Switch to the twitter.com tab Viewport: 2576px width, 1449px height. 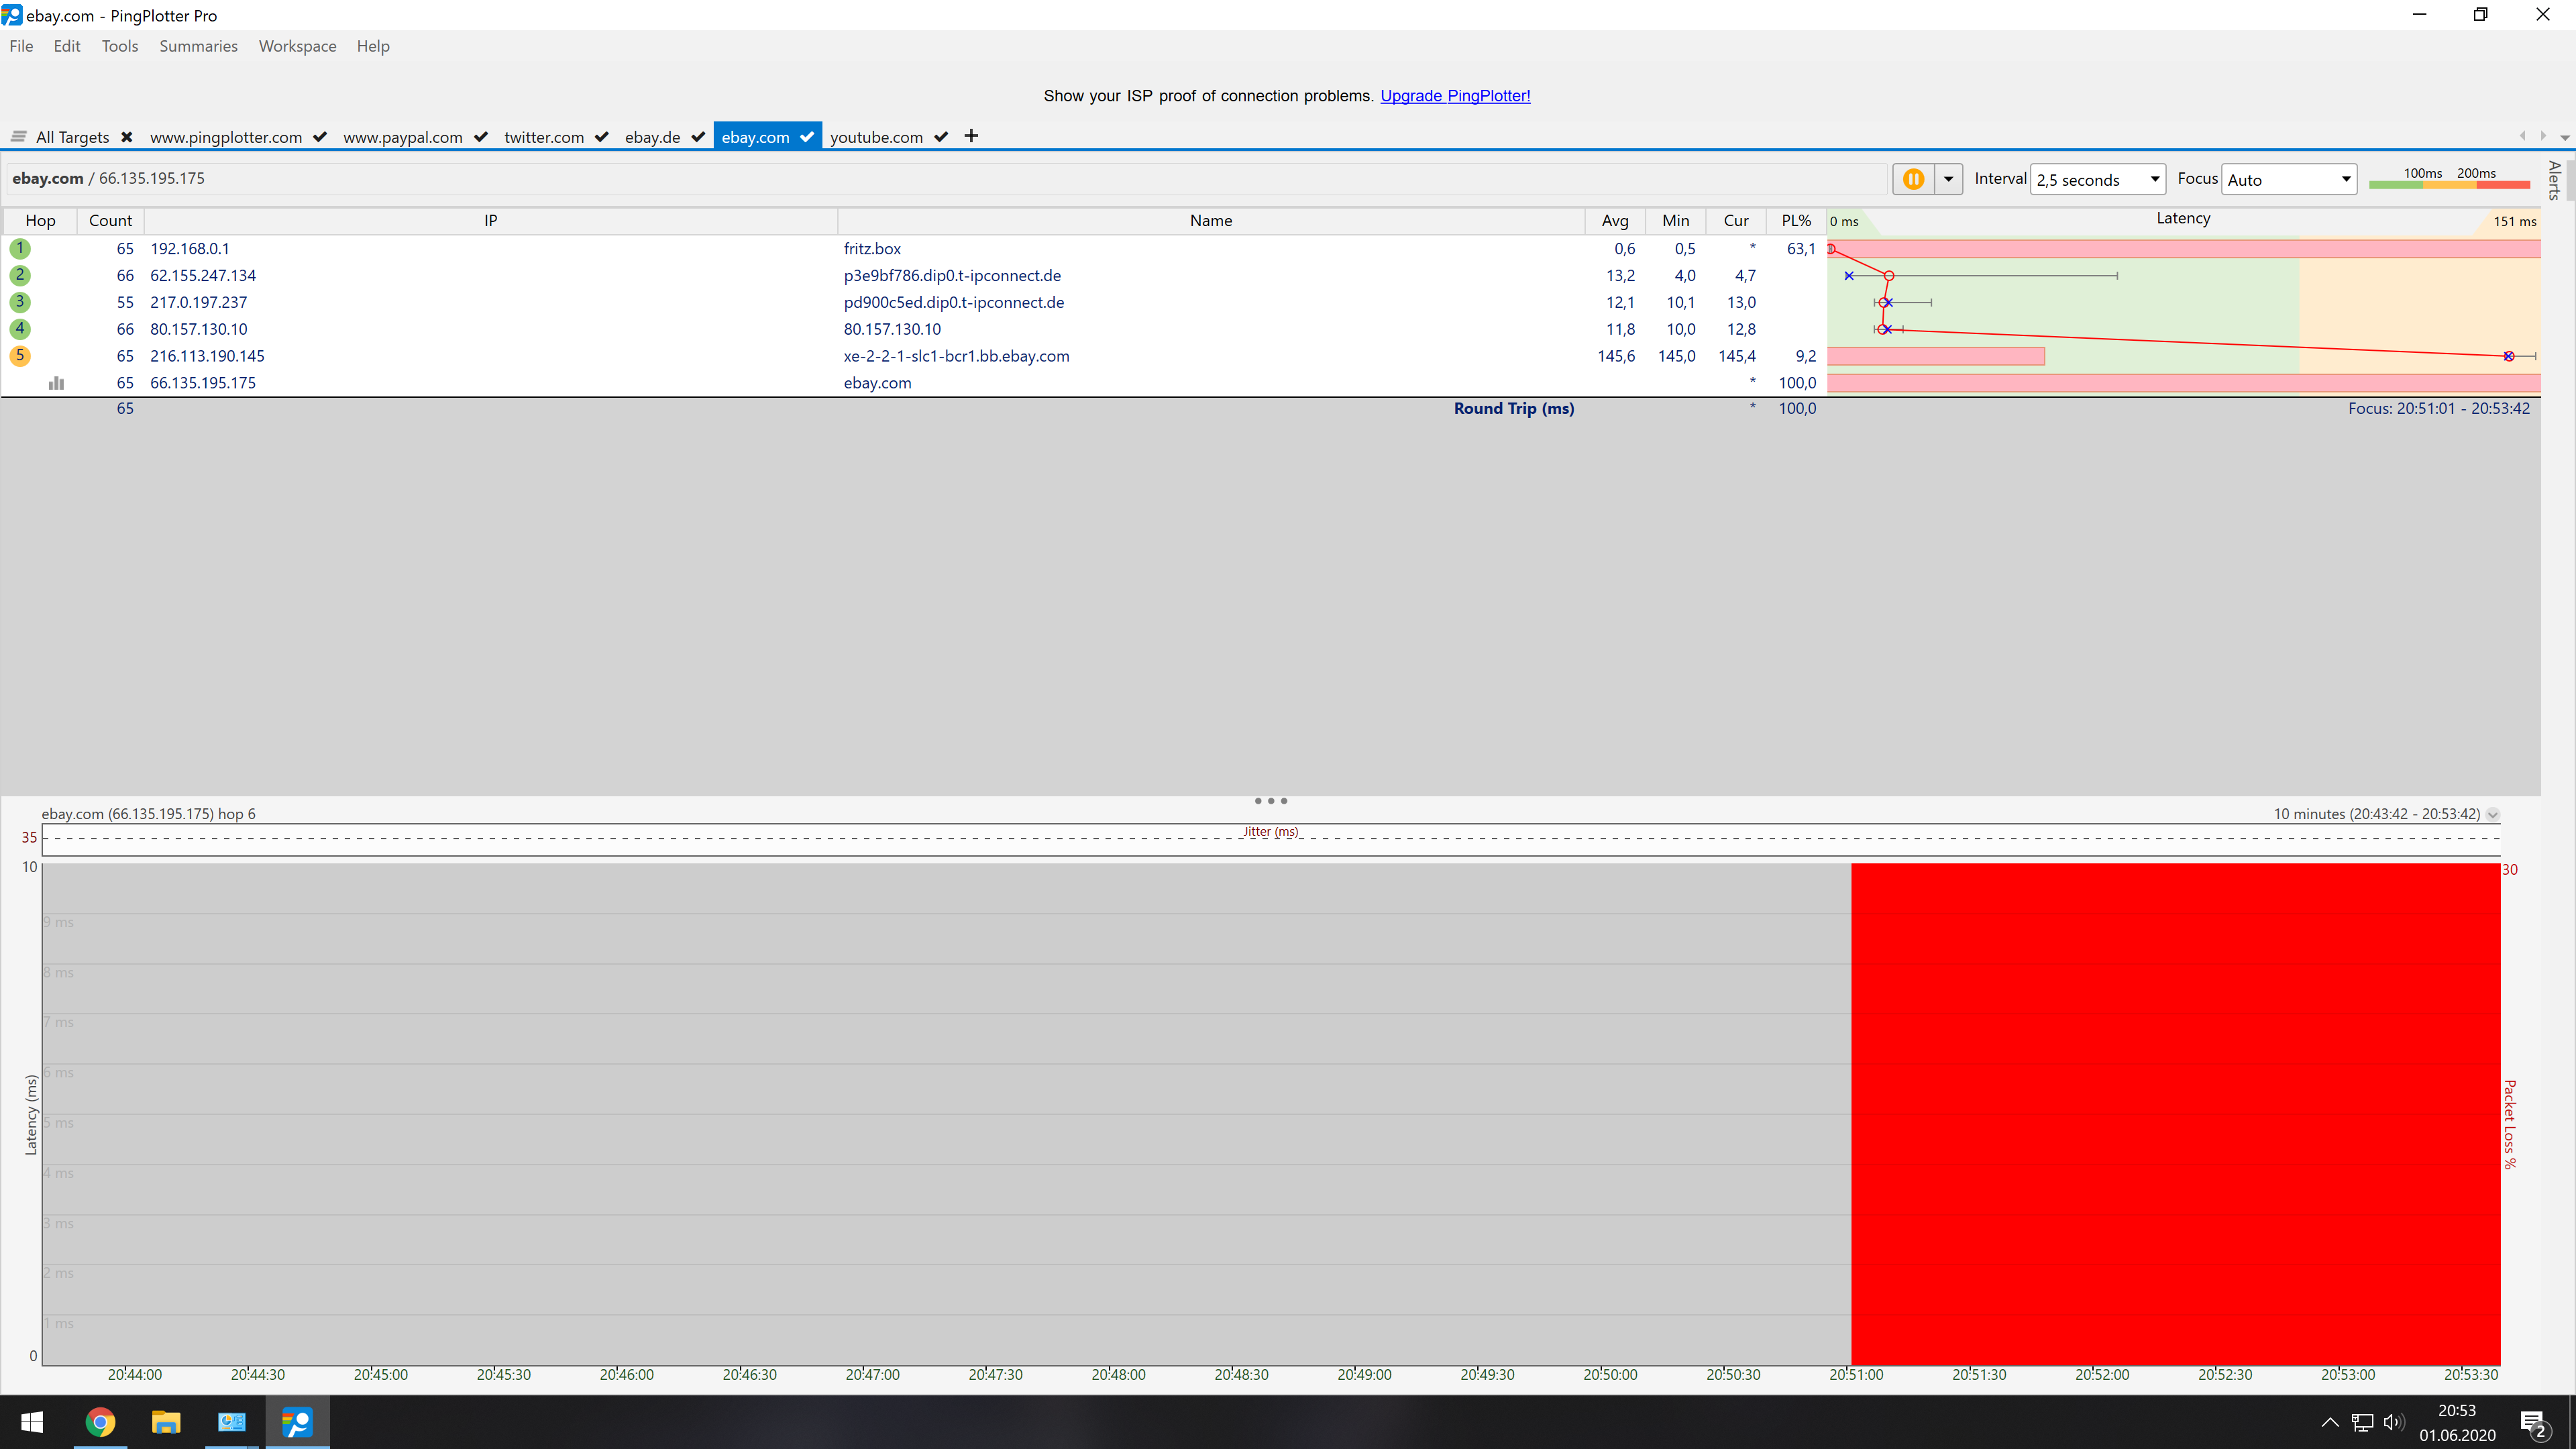[x=544, y=137]
